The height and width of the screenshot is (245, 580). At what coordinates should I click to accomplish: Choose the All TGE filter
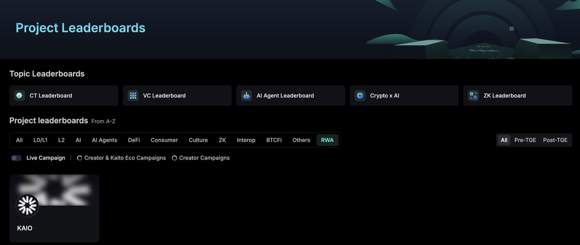[504, 140]
